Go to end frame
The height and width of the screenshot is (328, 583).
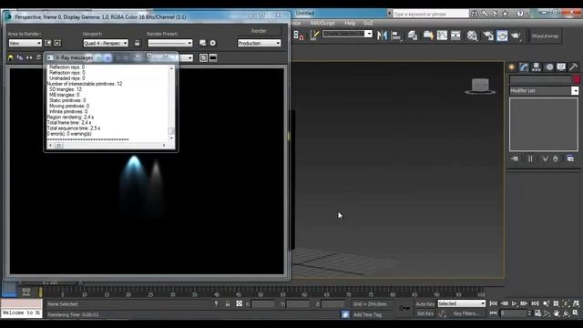[535, 303]
